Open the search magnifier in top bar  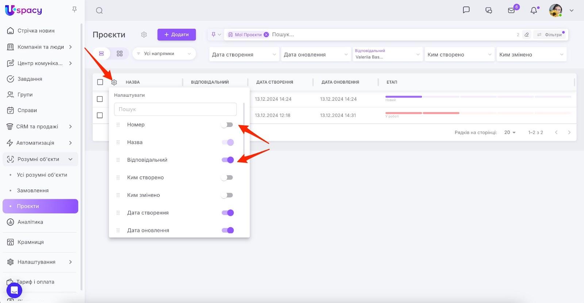point(99,11)
